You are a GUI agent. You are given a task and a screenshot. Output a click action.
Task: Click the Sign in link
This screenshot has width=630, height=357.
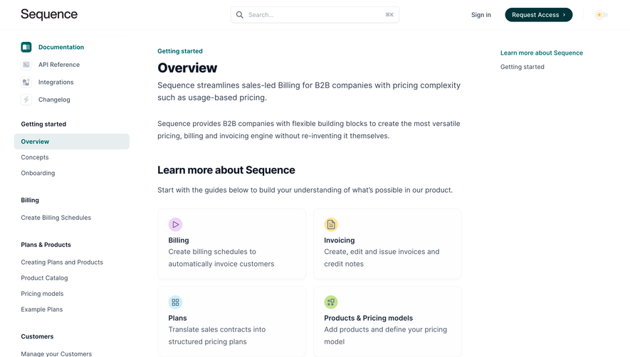[x=481, y=15]
